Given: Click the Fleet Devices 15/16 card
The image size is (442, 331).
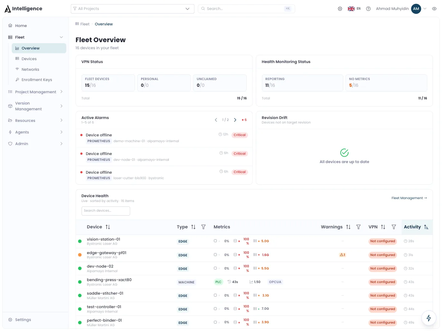Looking at the screenshot, I should point(108,83).
